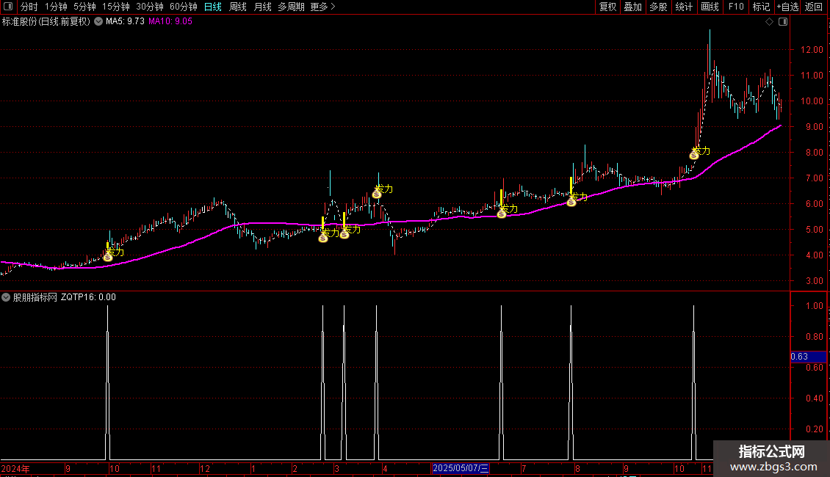The width and height of the screenshot is (830, 477).
Task: Select the 15分钟 period tab
Action: tap(115, 7)
